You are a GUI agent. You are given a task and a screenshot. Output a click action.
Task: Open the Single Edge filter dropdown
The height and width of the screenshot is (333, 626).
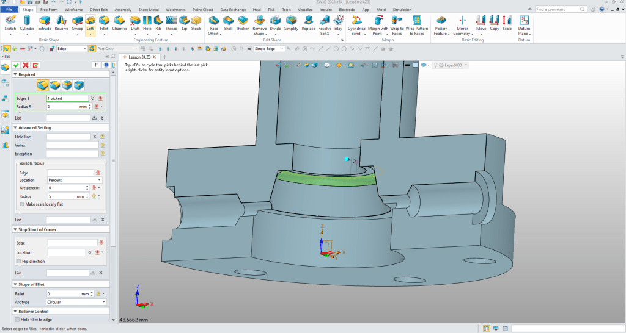pyautogui.click(x=270, y=49)
